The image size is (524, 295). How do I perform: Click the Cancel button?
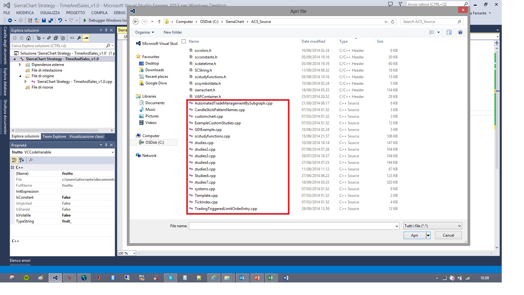click(x=448, y=235)
